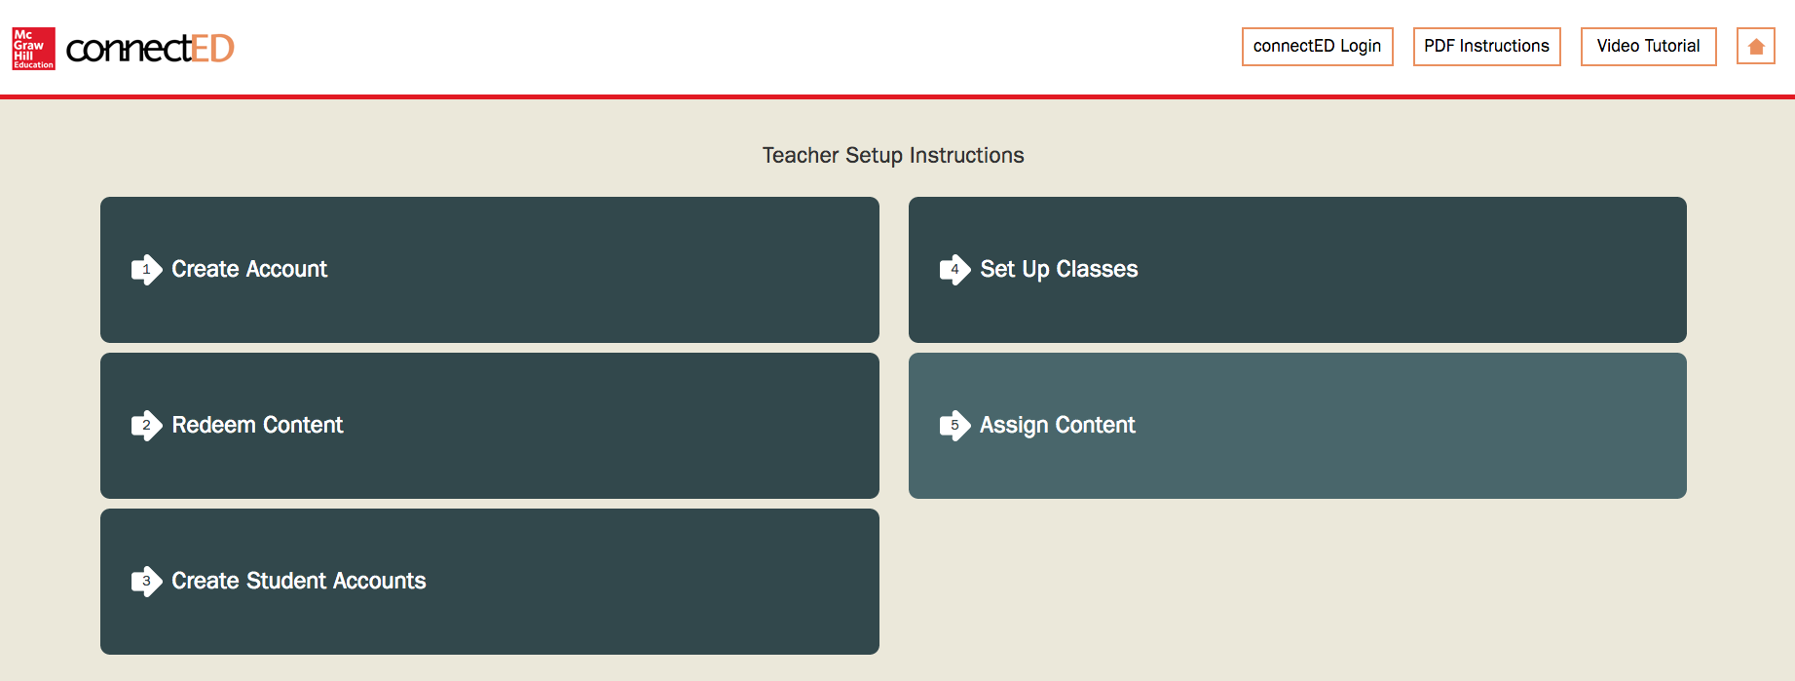Select the Set Up Classes label

(1059, 269)
